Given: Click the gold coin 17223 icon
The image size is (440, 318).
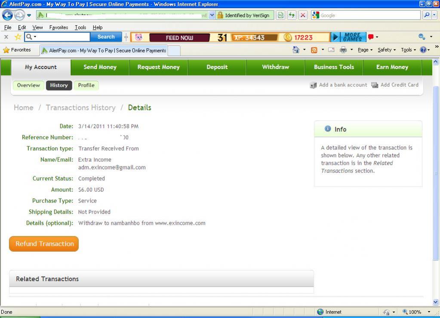Looking at the screenshot, I should point(288,37).
